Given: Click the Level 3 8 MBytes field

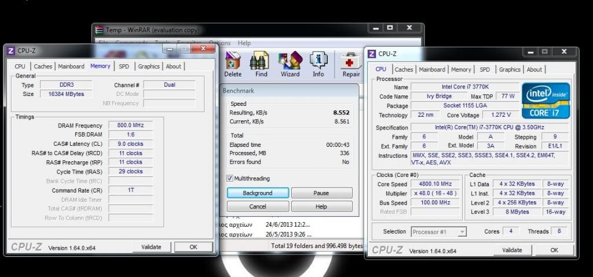Looking at the screenshot, I should pos(517,212).
